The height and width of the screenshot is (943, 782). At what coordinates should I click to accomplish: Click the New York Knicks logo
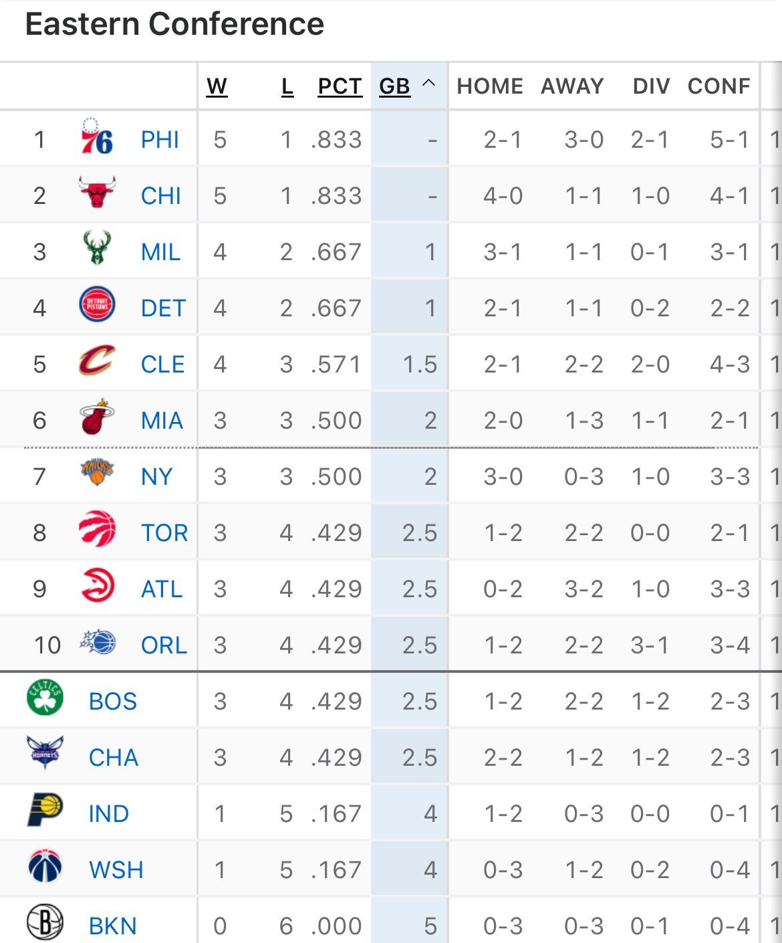pyautogui.click(x=97, y=472)
